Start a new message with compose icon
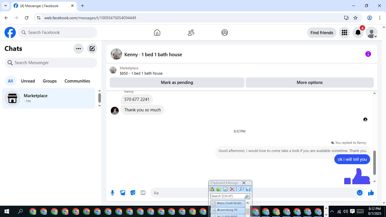The width and height of the screenshot is (386, 217). (x=92, y=49)
